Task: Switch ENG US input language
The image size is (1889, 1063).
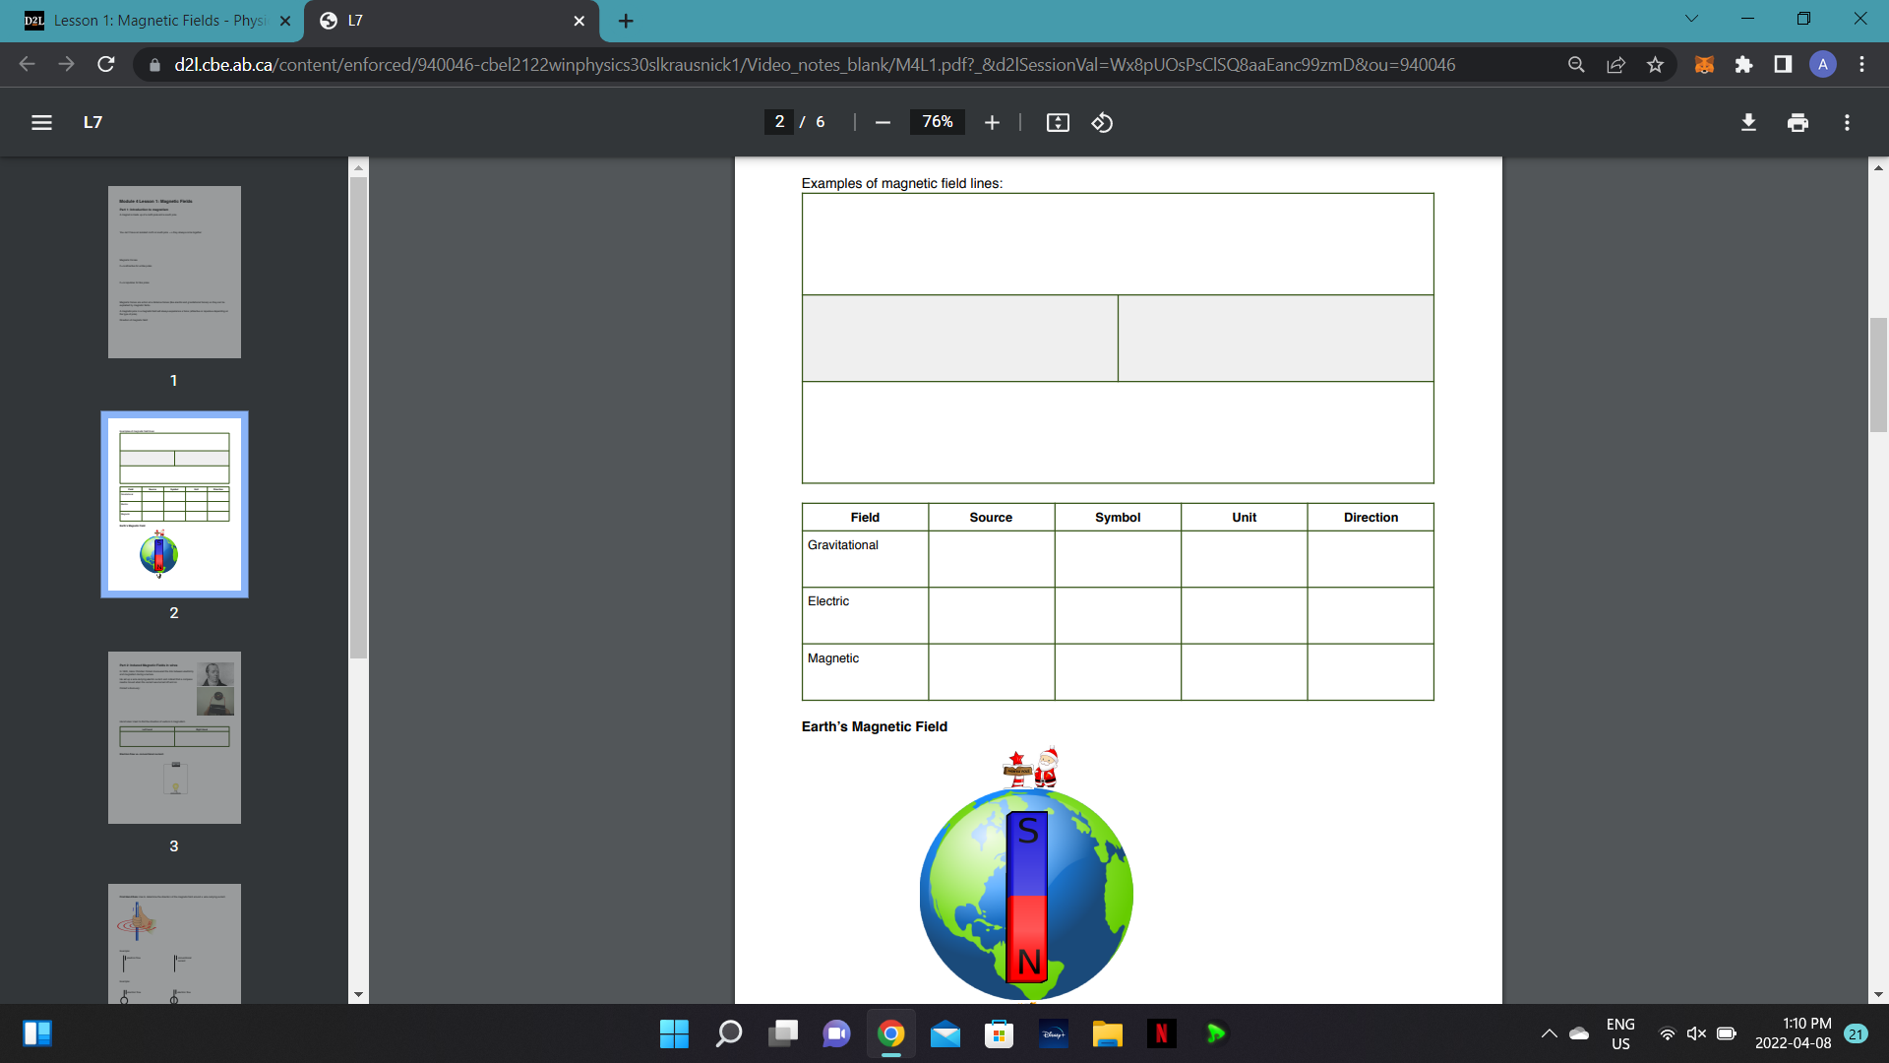Action: point(1620,1033)
